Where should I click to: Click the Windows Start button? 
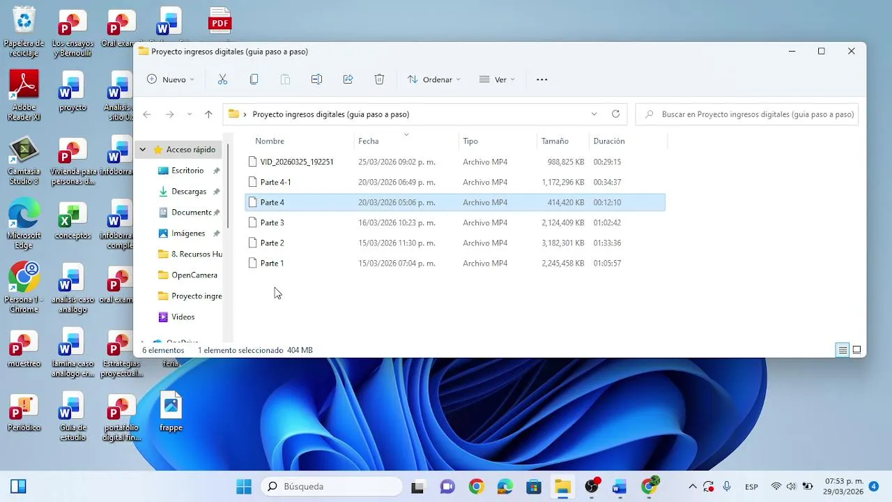tap(244, 487)
